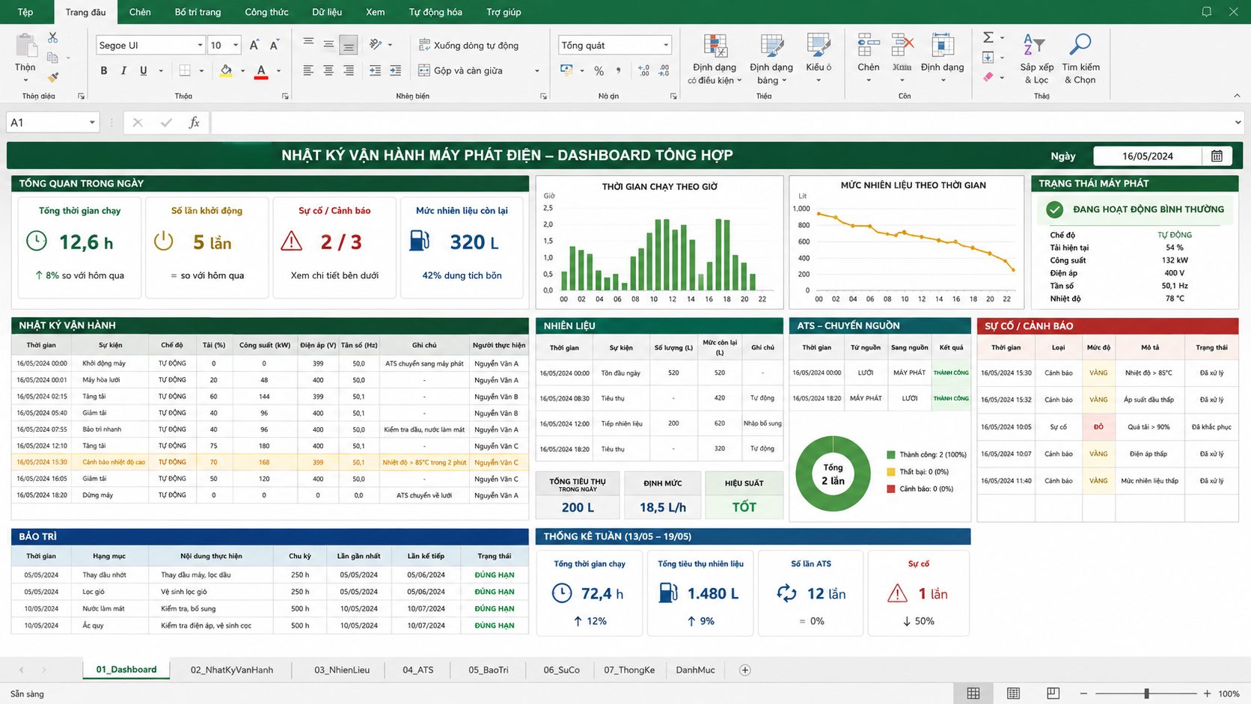The image size is (1251, 704).
Task: Click the accounting currency format icon
Action: coord(567,70)
